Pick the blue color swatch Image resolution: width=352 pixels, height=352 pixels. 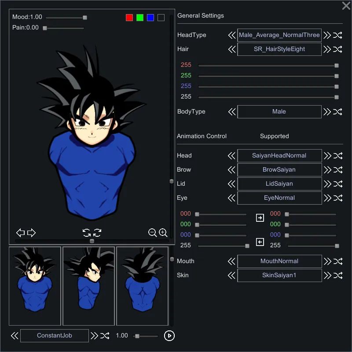click(150, 18)
